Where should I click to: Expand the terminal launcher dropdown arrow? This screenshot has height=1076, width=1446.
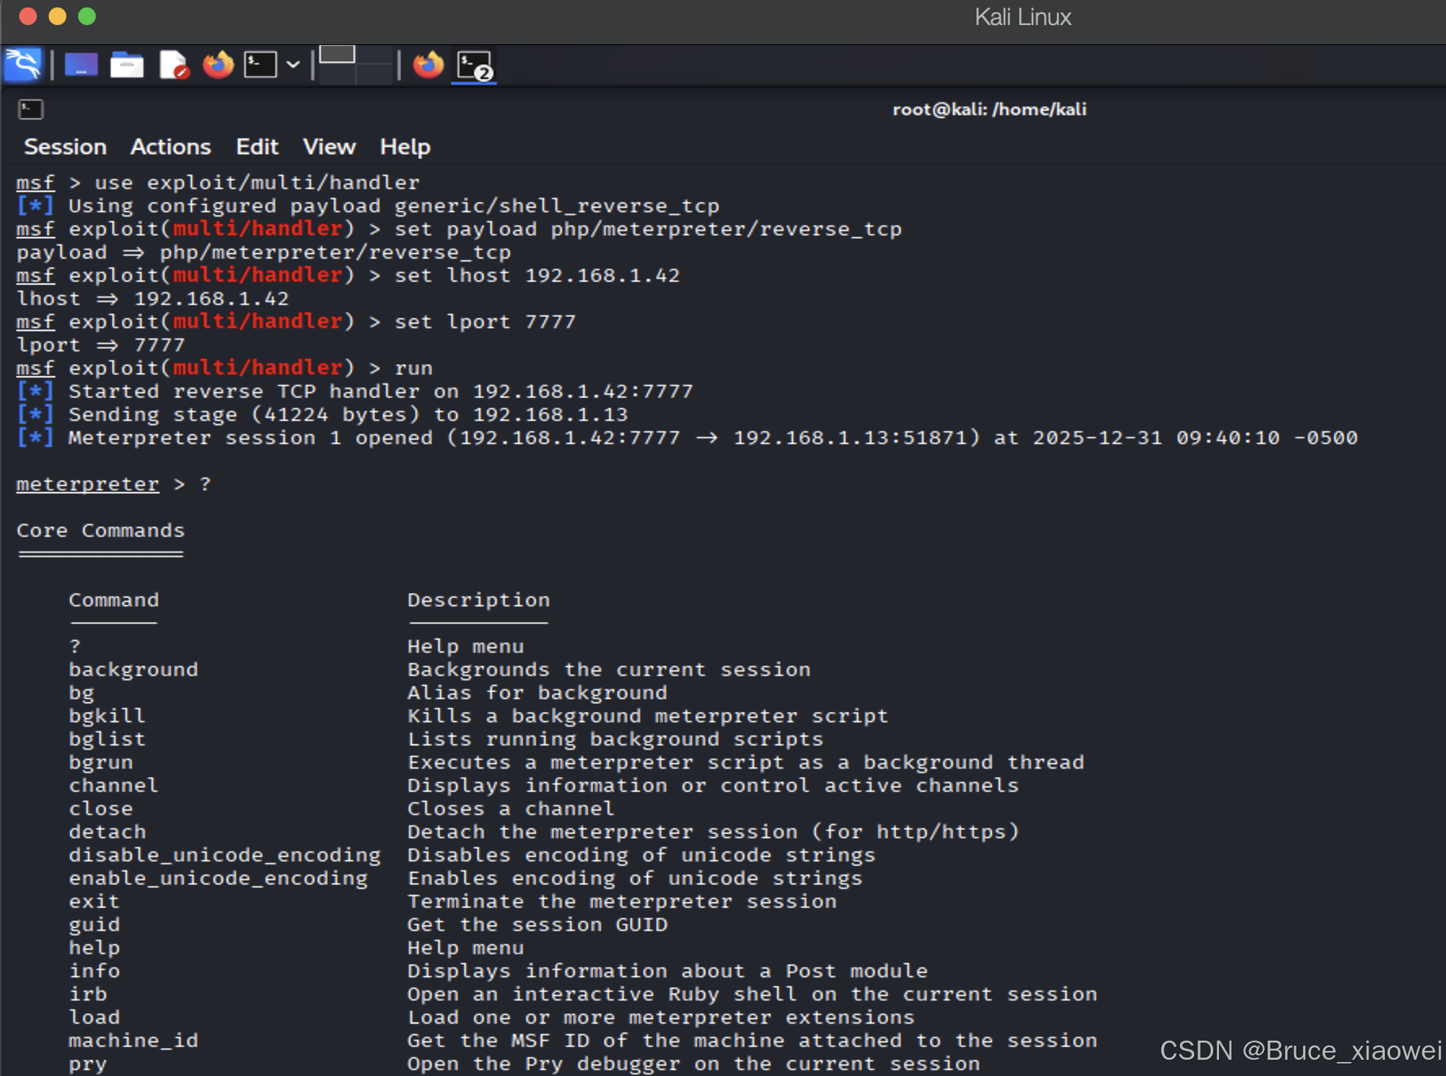(293, 65)
